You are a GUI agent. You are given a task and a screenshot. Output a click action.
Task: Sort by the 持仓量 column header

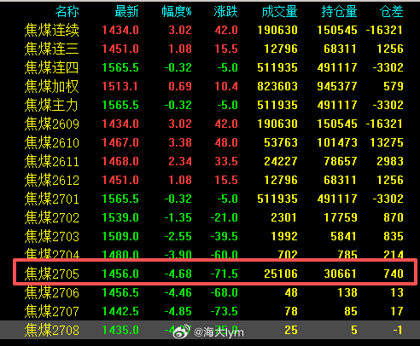pyautogui.click(x=339, y=12)
